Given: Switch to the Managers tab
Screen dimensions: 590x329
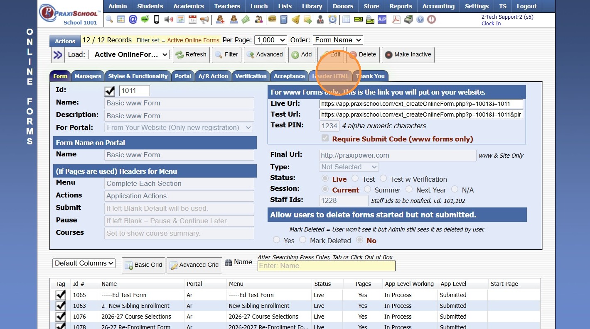Looking at the screenshot, I should tap(88, 76).
